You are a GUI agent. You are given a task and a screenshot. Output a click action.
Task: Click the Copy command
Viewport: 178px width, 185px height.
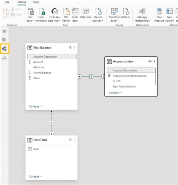(17, 15)
